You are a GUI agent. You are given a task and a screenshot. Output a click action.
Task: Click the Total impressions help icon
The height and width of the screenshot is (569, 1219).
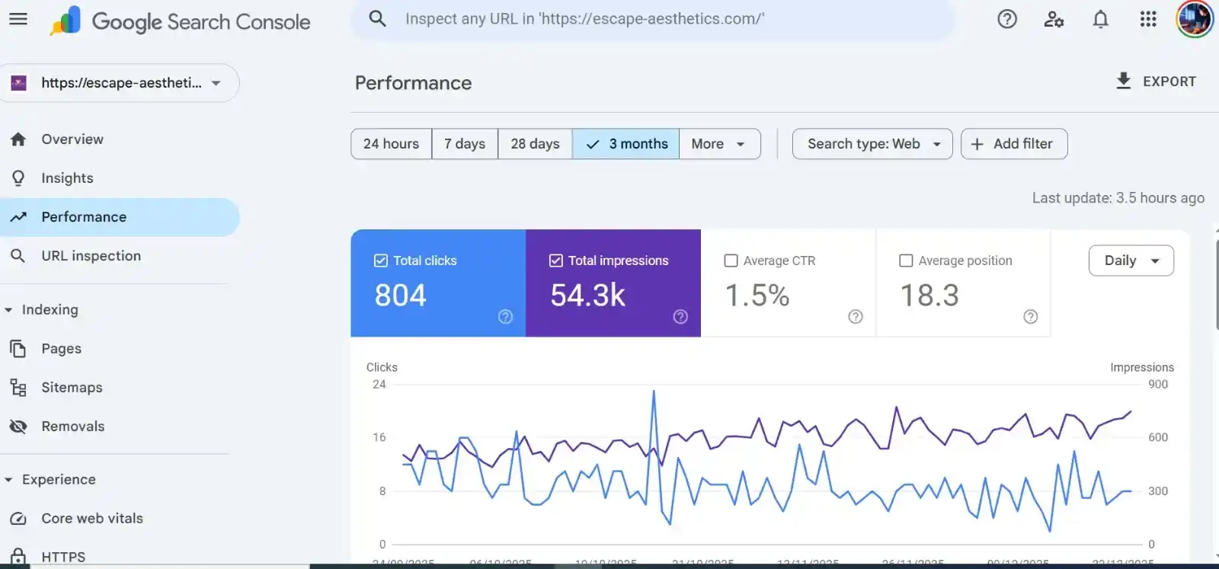pyautogui.click(x=680, y=317)
